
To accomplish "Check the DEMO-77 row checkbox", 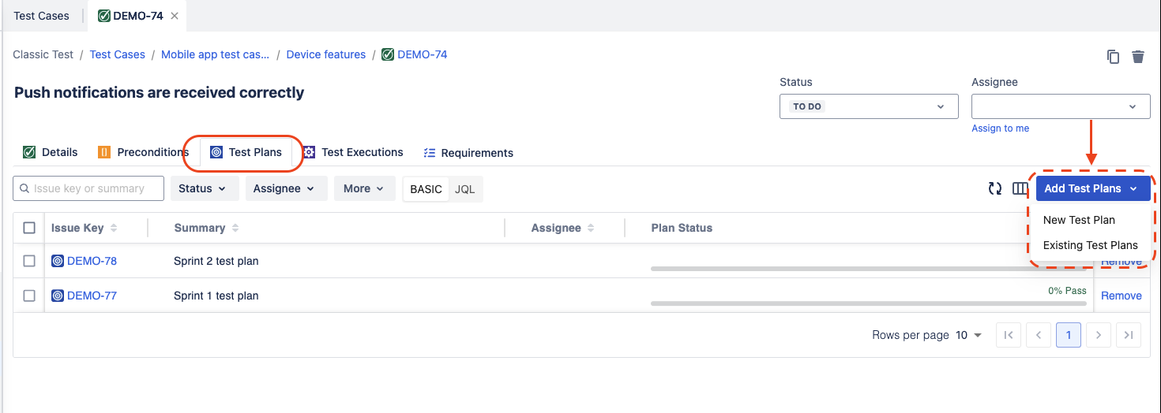I will 29,296.
